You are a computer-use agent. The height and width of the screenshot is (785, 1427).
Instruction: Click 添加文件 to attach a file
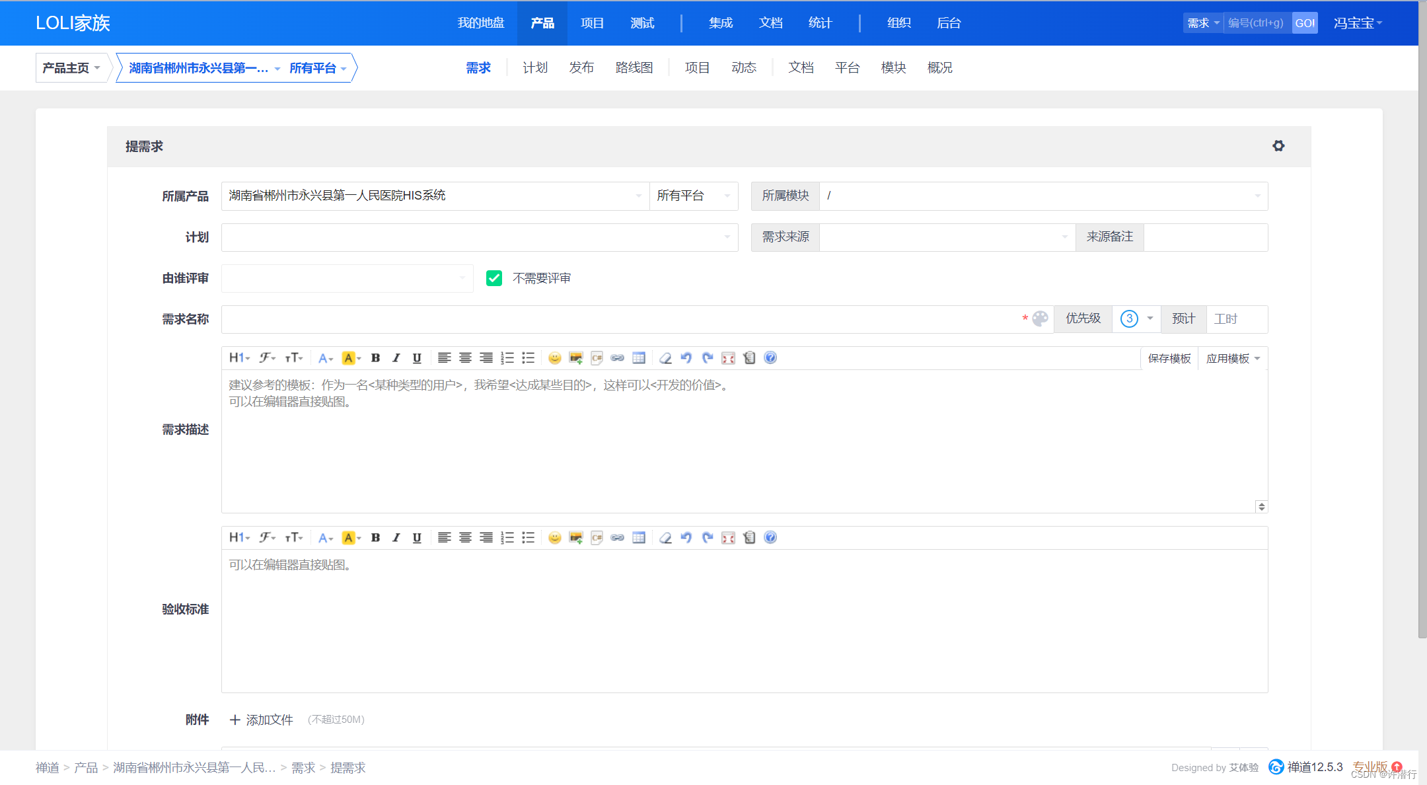(261, 720)
